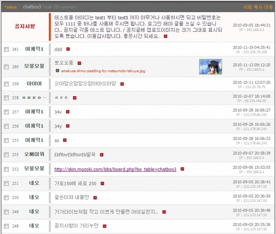Tick the checkbox on row 259
The width and height of the screenshot is (276, 234).
coord(6,84)
